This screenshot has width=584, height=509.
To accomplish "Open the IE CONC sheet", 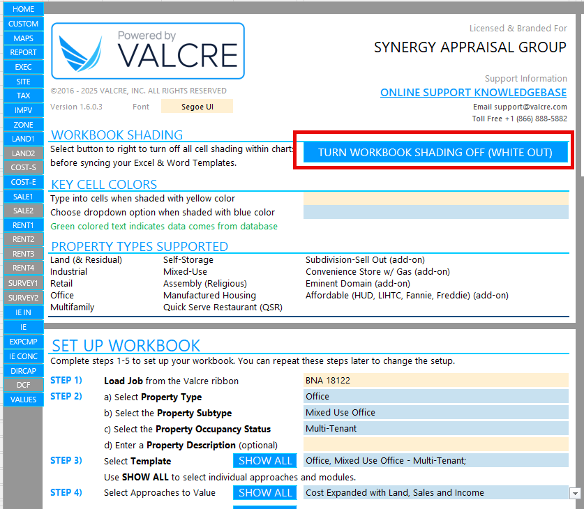I will pos(24,356).
